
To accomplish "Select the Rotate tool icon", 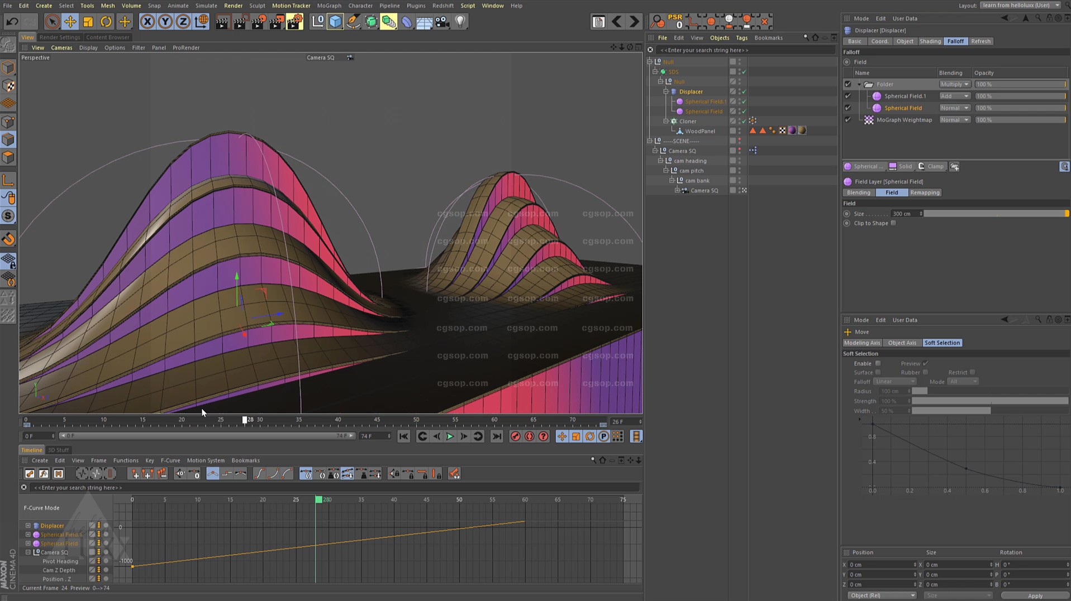I will click(x=106, y=22).
